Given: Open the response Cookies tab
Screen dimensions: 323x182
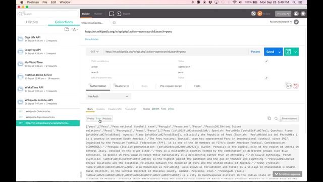Looking at the screenshot, I should 100,109.
